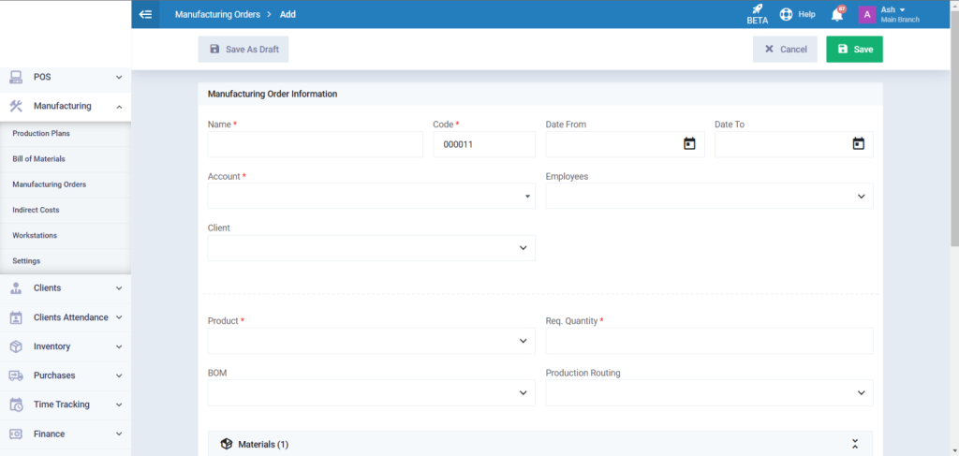The image size is (959, 456).
Task: Click the purple user avatar A
Action: [866, 15]
